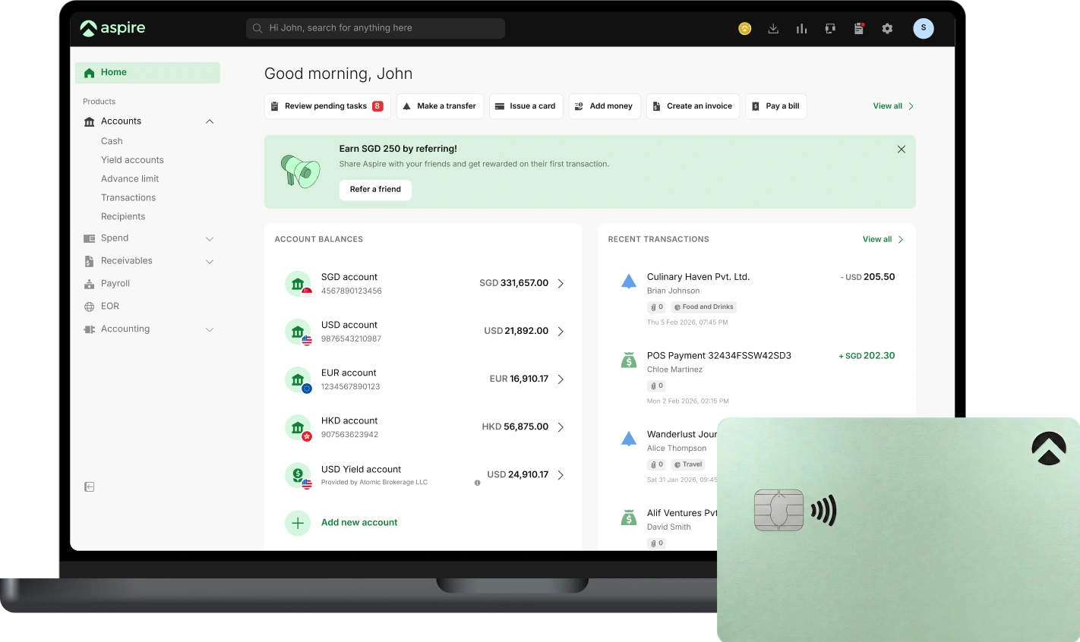The height and width of the screenshot is (642, 1080).
Task: Go to Home in sidebar
Action: pyautogui.click(x=147, y=73)
